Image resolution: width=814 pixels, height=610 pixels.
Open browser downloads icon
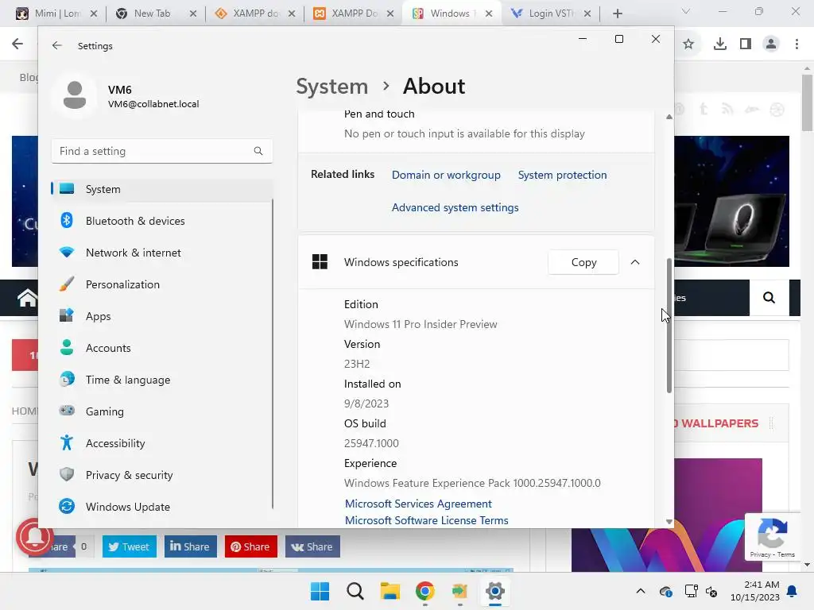point(719,44)
